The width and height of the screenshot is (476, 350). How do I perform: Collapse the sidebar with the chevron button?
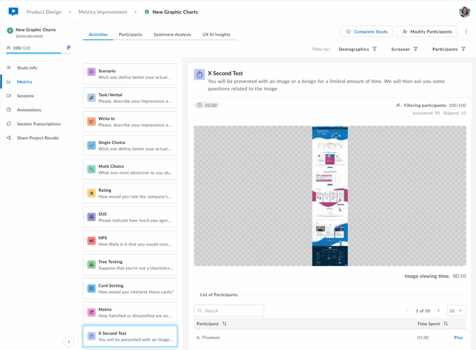click(x=69, y=342)
